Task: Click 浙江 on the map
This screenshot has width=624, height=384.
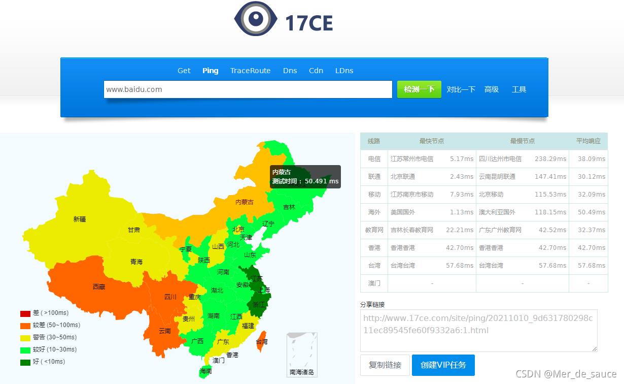Action: click(259, 304)
